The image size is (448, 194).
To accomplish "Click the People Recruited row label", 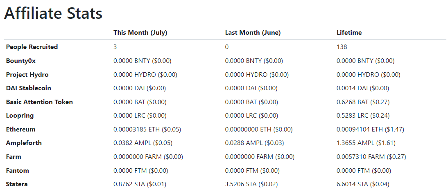I will (x=32, y=47).
